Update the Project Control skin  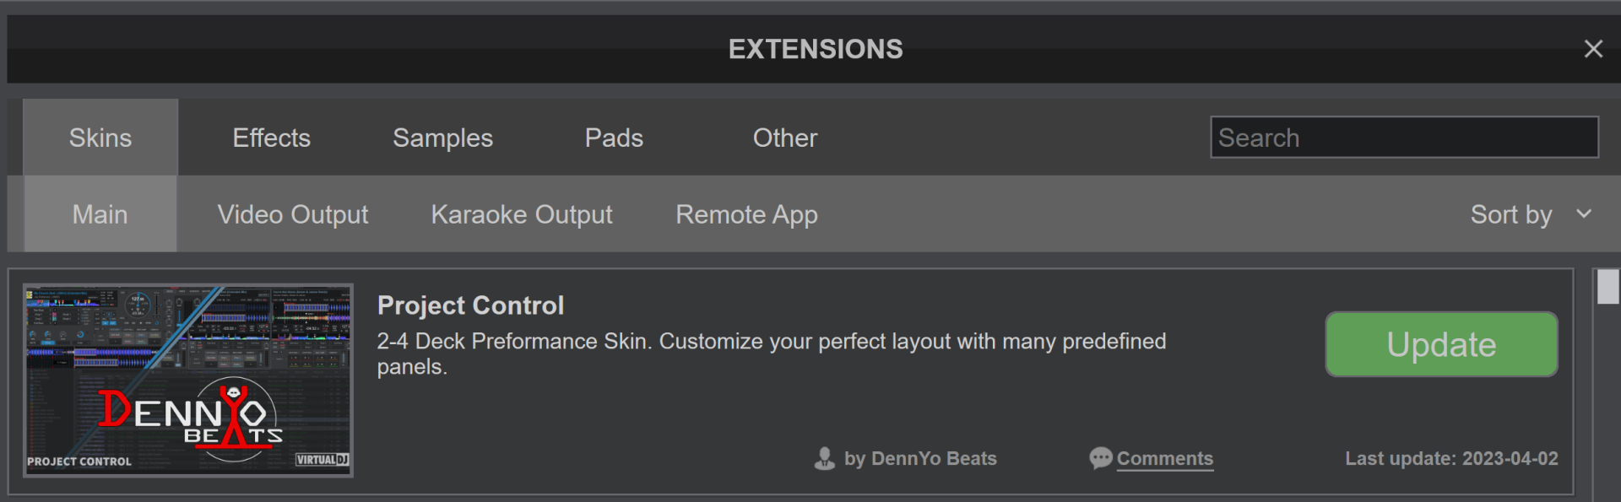pos(1440,344)
